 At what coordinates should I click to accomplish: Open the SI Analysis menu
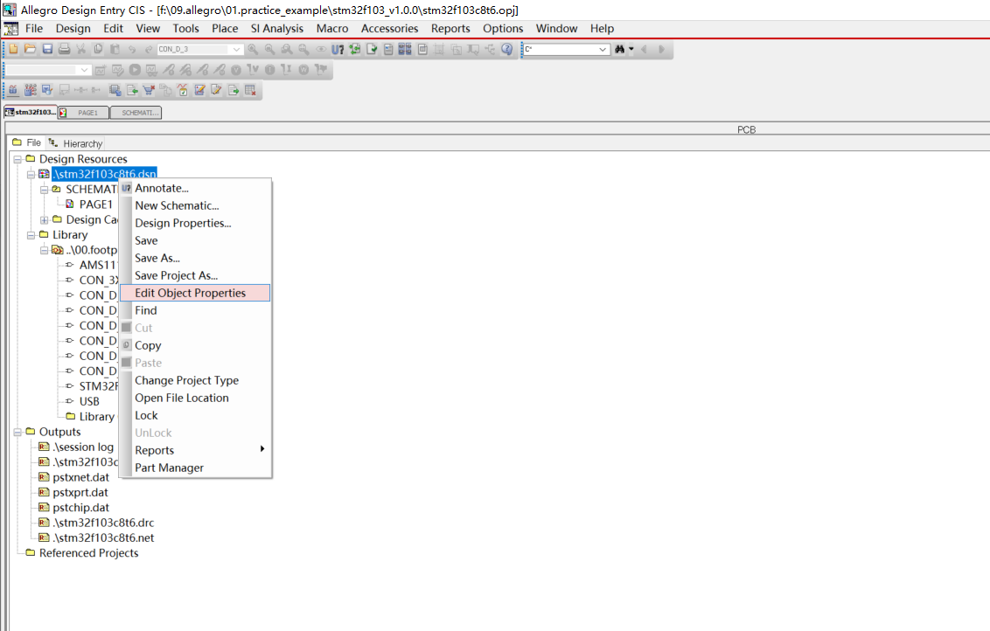[277, 28]
